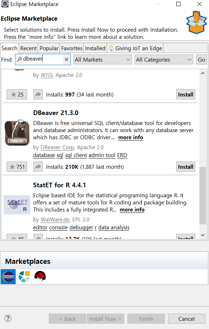
Task: Focus the Find search field
Action: click(43, 59)
